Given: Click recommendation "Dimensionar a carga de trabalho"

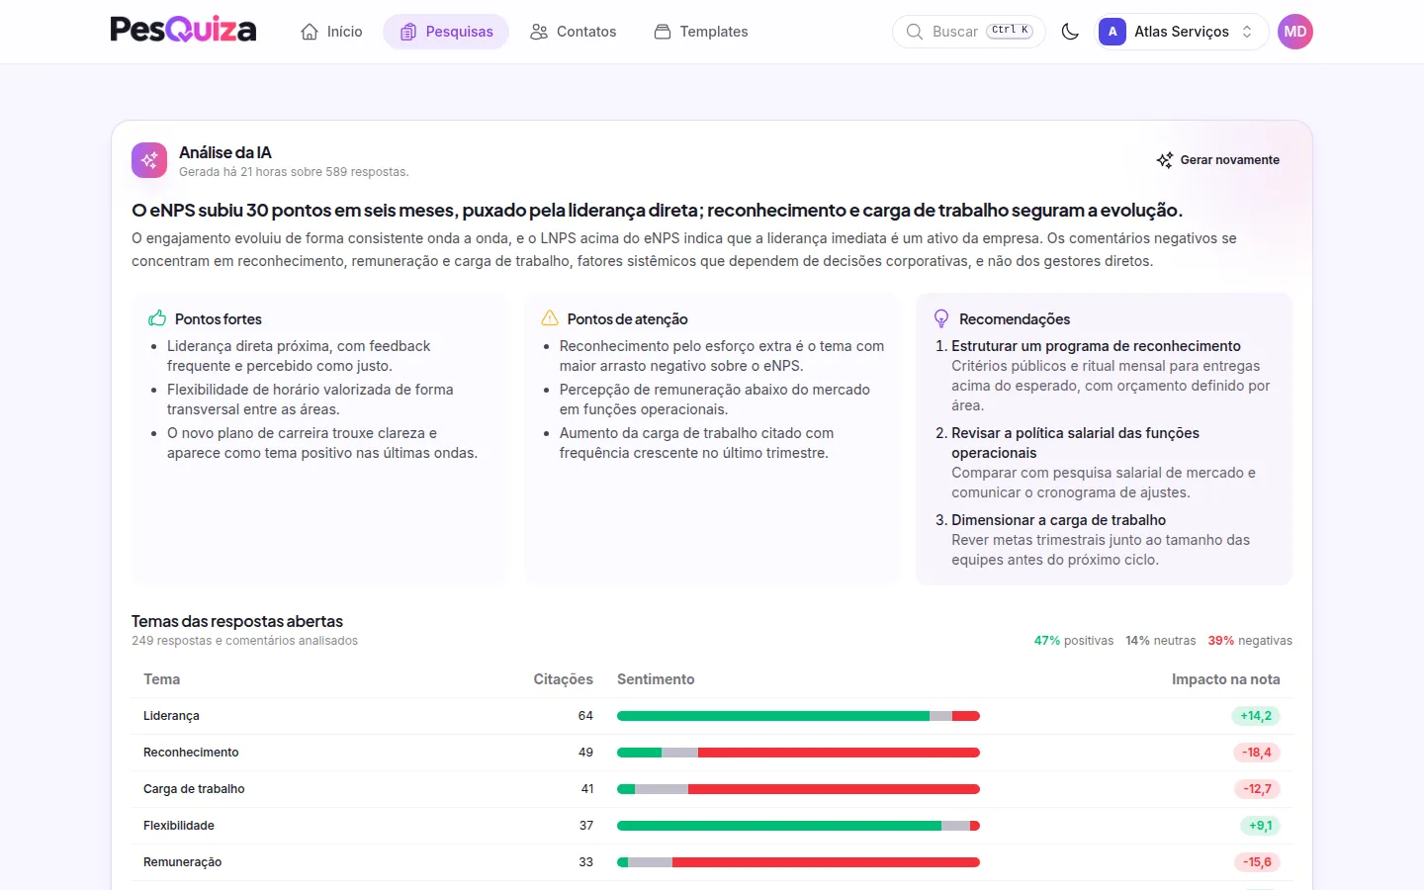Looking at the screenshot, I should point(1058,520).
